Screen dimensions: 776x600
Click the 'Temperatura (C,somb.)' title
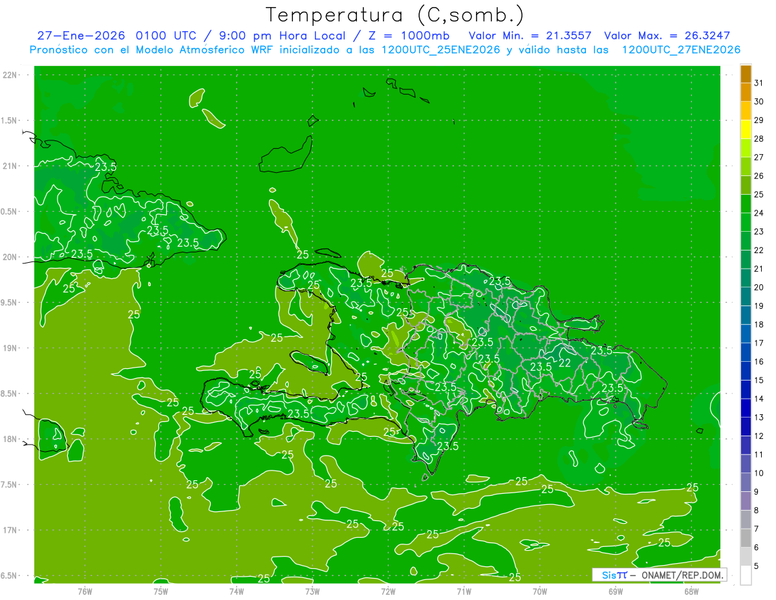(x=394, y=14)
